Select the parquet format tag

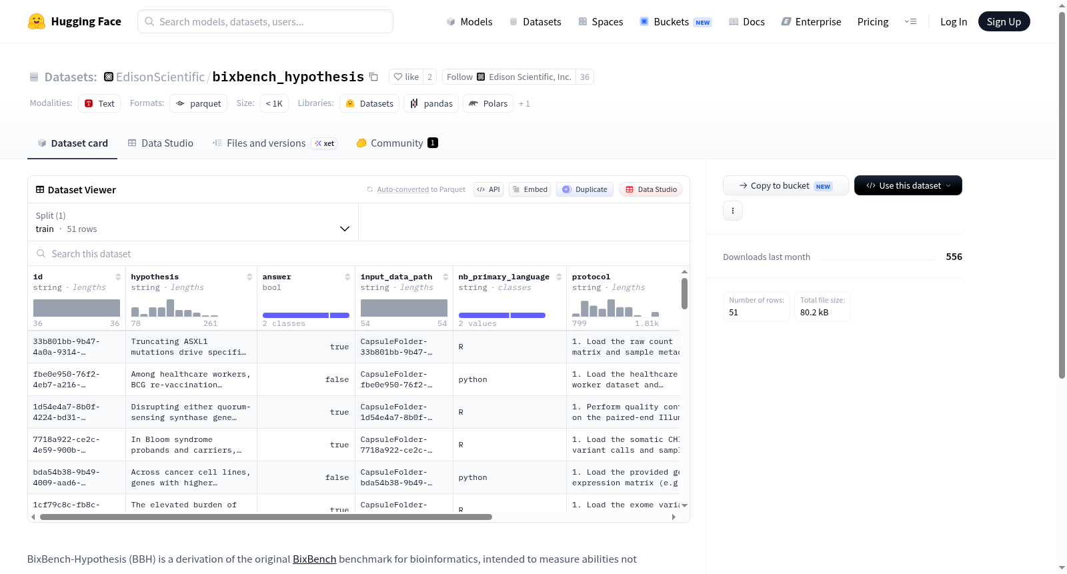pos(198,103)
